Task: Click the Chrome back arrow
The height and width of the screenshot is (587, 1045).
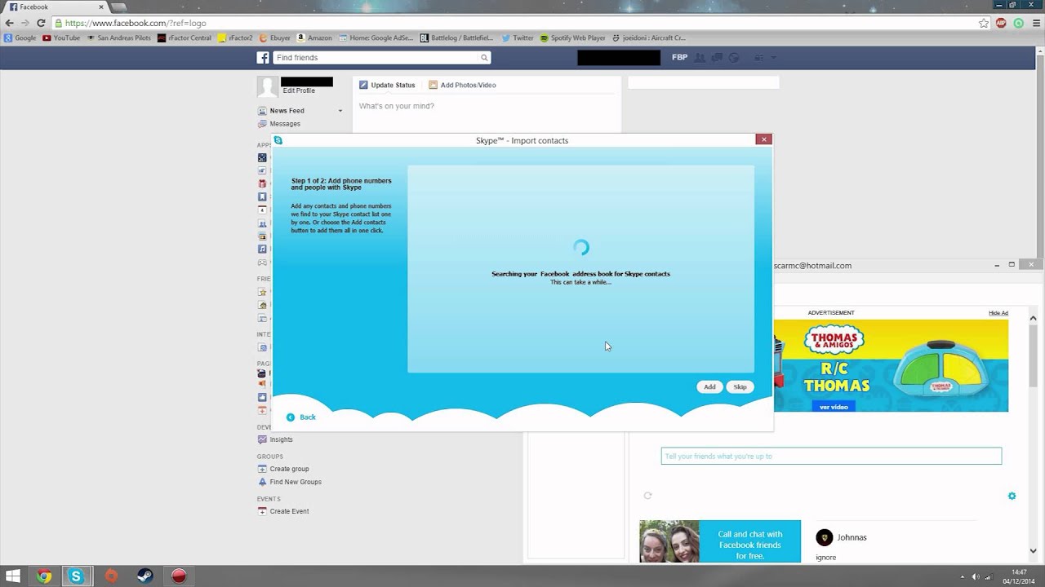Action: coord(10,23)
